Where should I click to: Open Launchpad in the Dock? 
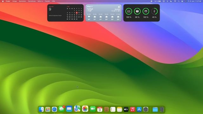tap(48, 109)
